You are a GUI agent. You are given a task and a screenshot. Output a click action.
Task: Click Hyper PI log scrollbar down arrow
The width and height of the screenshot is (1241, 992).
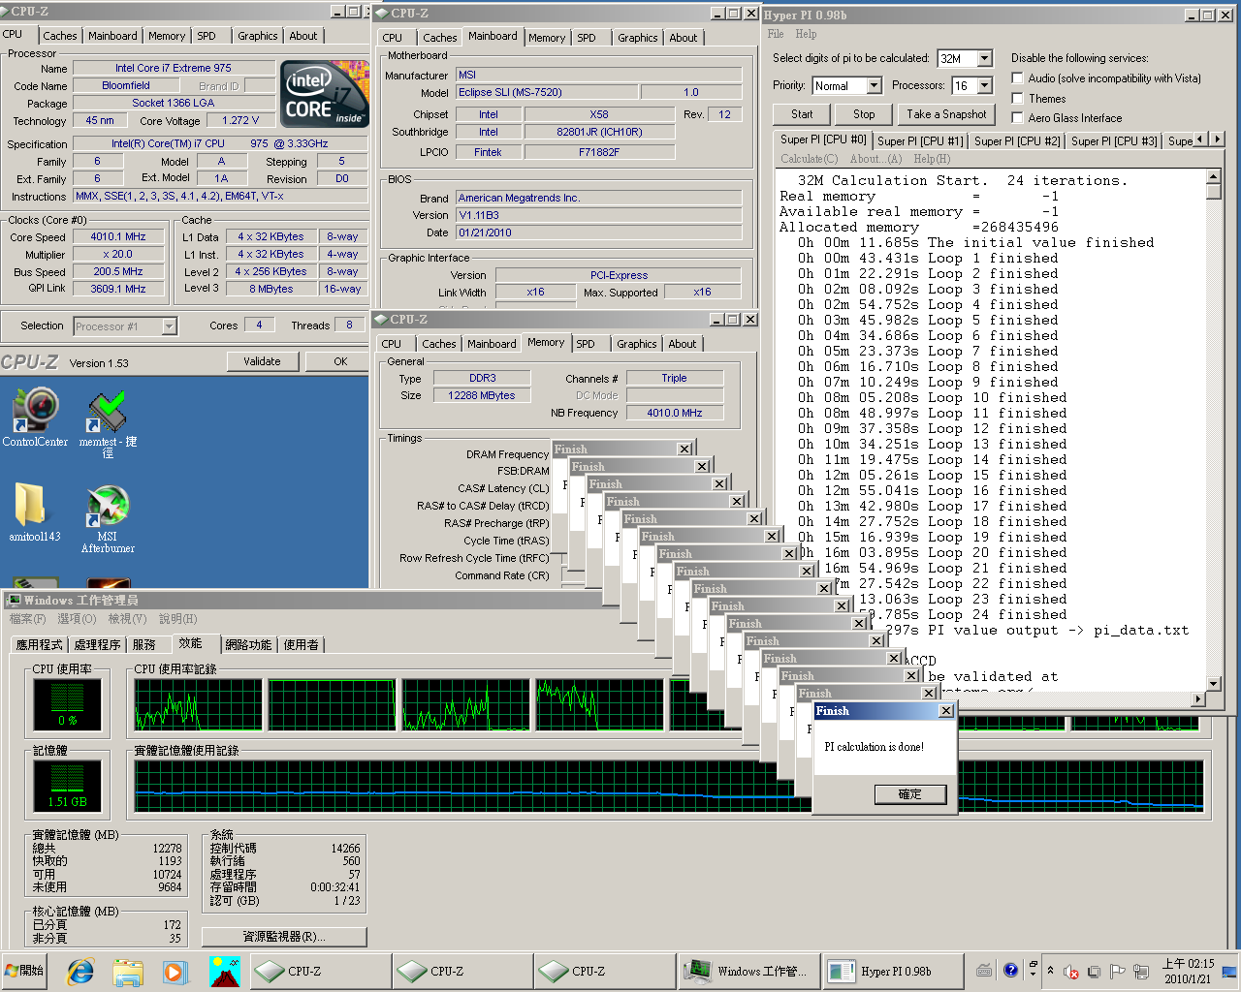point(1213,685)
